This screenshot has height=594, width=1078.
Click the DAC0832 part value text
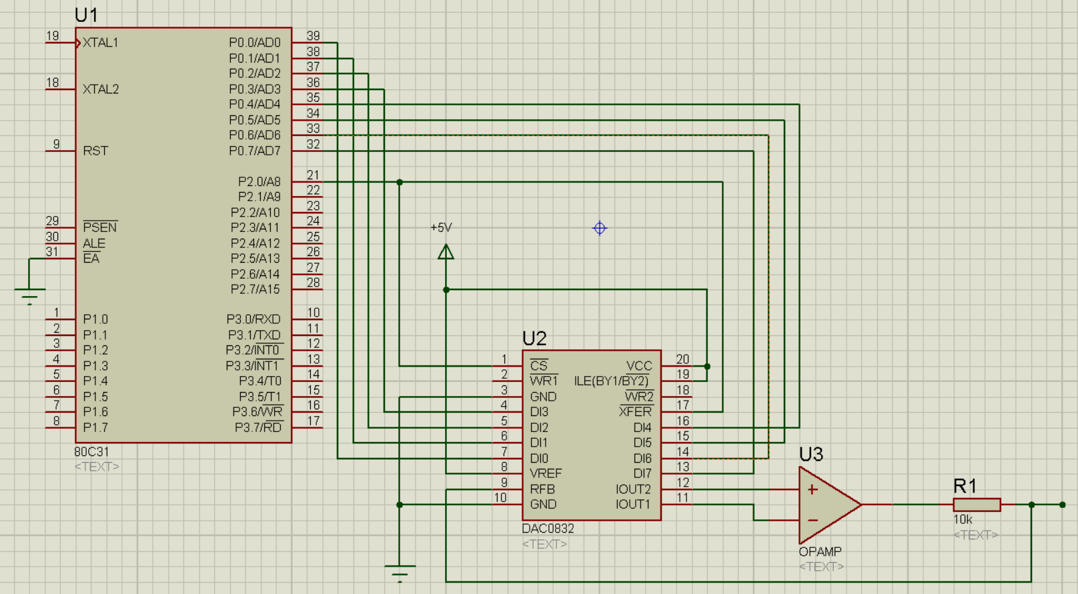point(548,529)
